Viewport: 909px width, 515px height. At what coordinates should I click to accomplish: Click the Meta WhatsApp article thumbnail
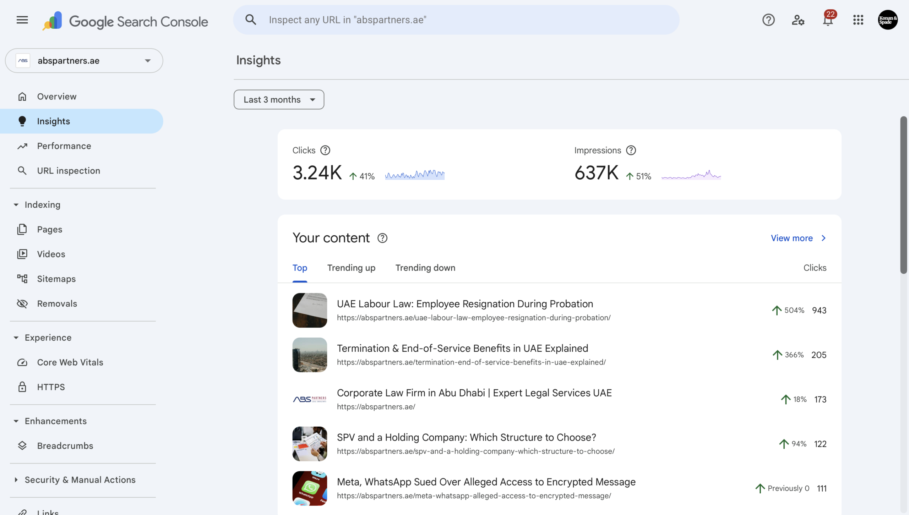(x=310, y=488)
